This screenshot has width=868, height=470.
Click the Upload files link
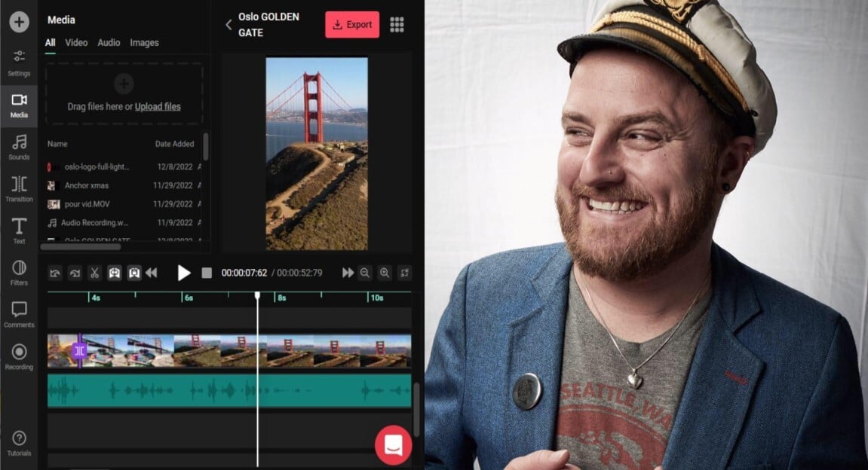coord(159,106)
